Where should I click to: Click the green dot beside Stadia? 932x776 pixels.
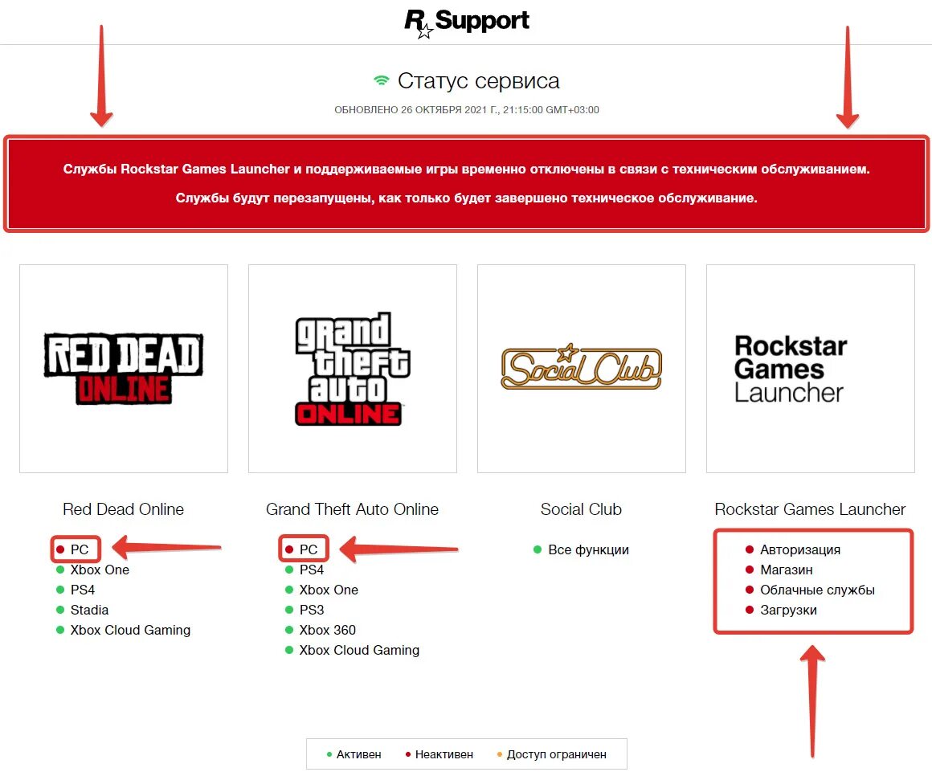point(60,610)
